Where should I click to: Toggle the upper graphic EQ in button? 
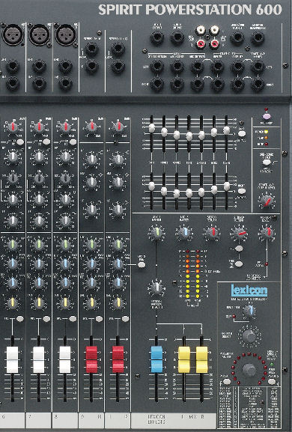[x=242, y=133]
